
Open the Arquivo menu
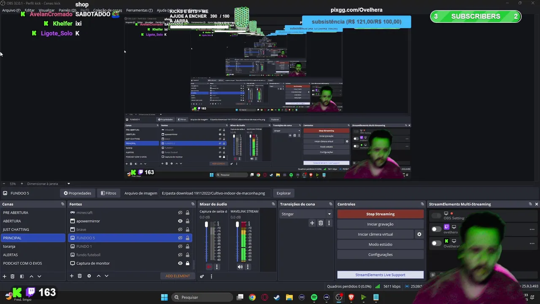[x=11, y=10]
